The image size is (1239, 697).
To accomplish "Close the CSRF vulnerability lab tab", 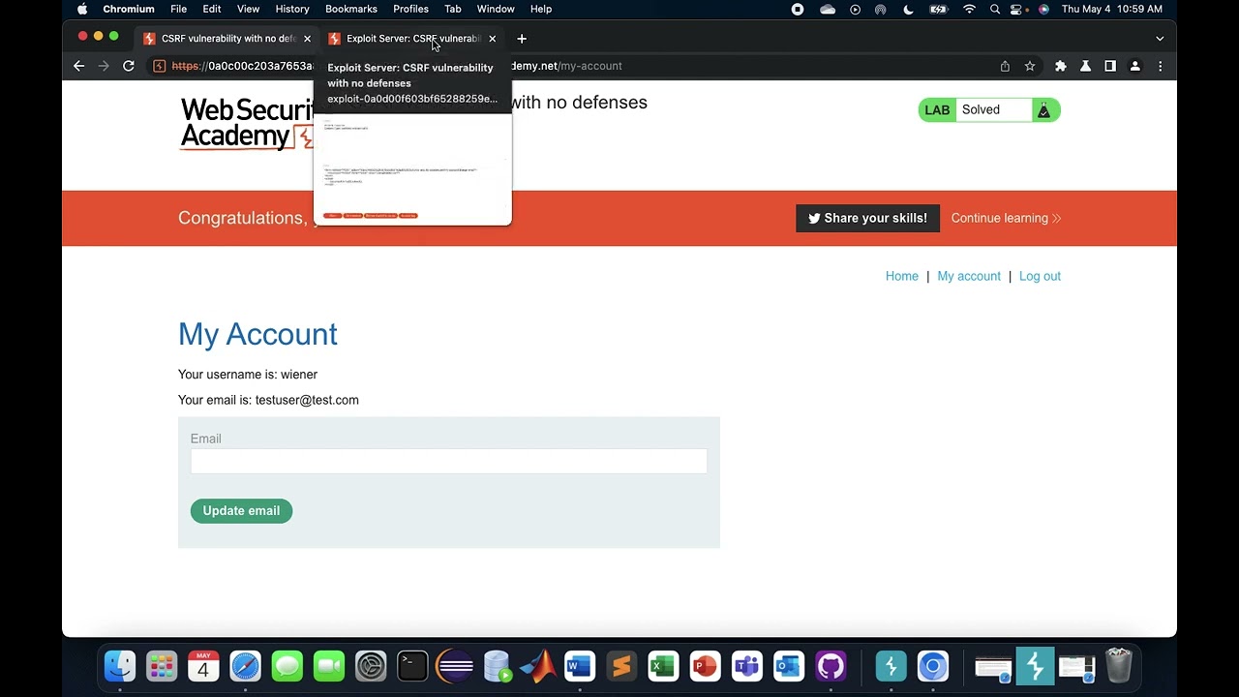I will (307, 39).
